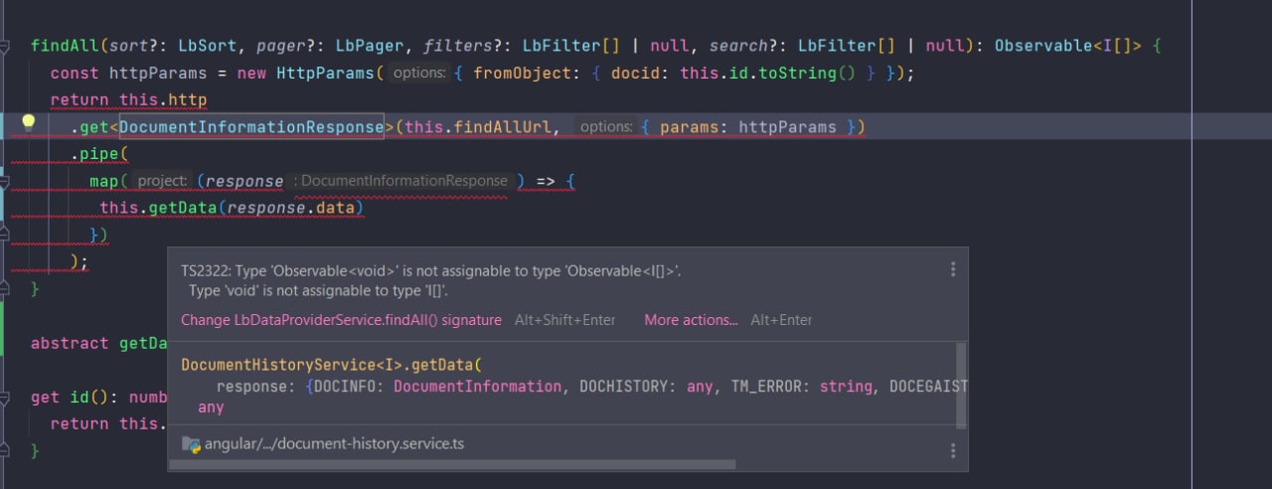Open the "More actions..." link in the error popup
Screen dimensions: 1272x489
(x=691, y=320)
